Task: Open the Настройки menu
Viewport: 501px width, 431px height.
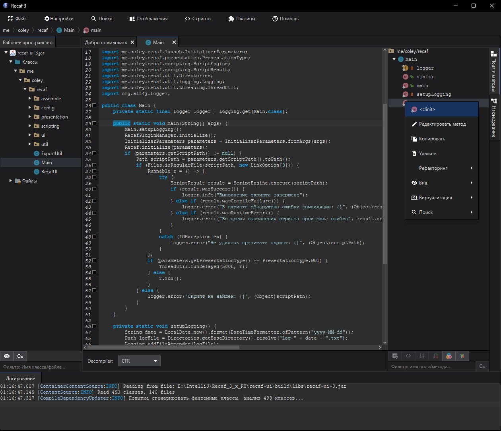Action: pyautogui.click(x=59, y=19)
